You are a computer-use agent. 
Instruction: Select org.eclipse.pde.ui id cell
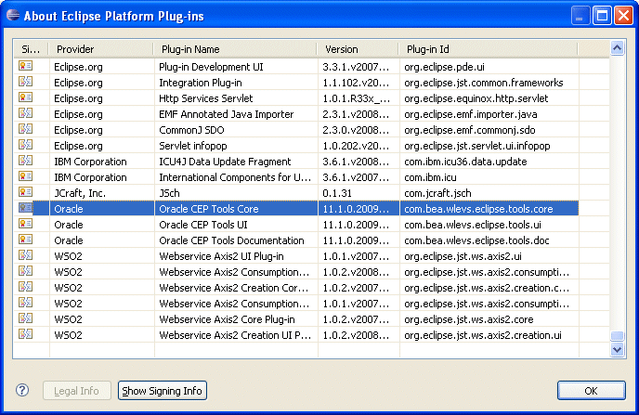(489, 67)
